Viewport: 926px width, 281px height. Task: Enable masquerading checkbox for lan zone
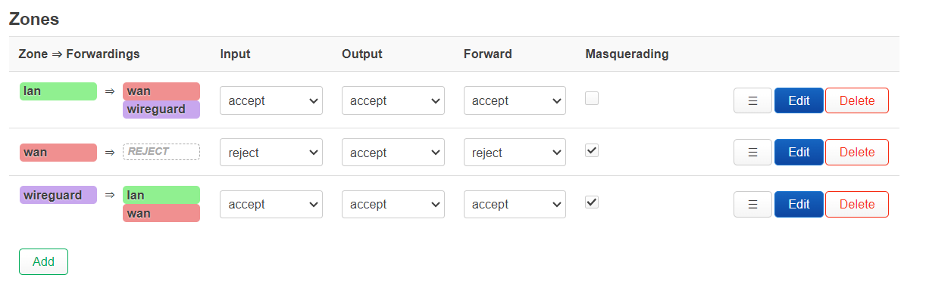coord(592,98)
